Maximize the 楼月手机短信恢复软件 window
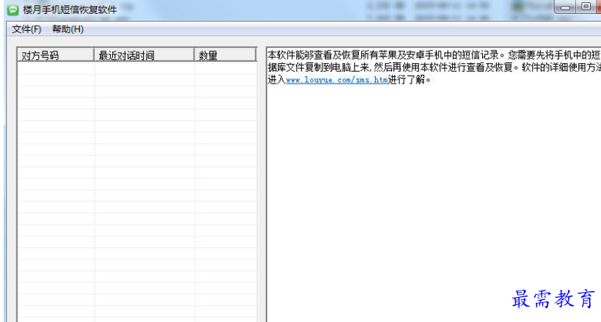 (x=586, y=7)
